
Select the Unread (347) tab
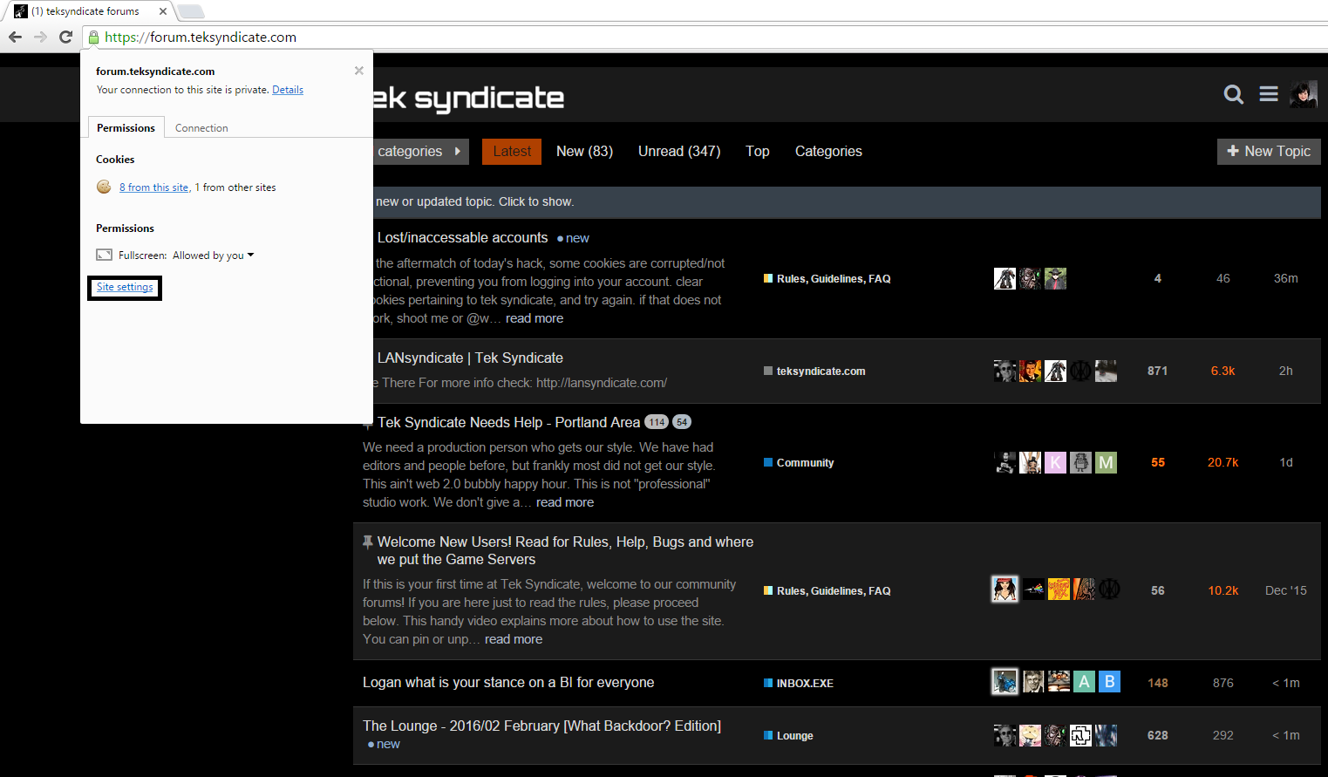678,152
